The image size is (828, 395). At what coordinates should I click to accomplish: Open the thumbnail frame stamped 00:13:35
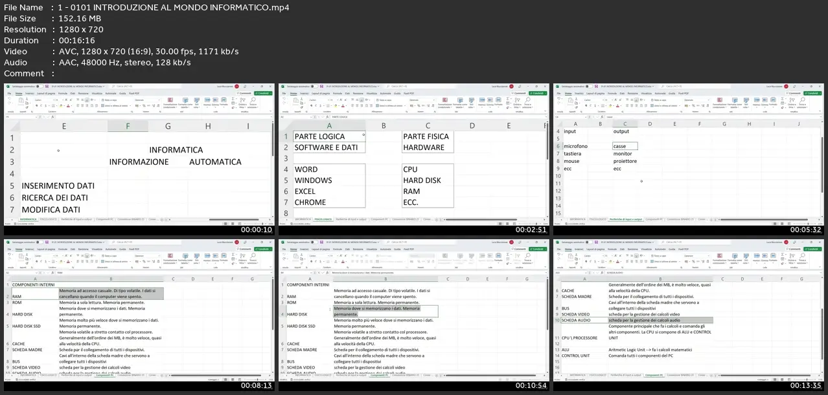tap(688, 315)
